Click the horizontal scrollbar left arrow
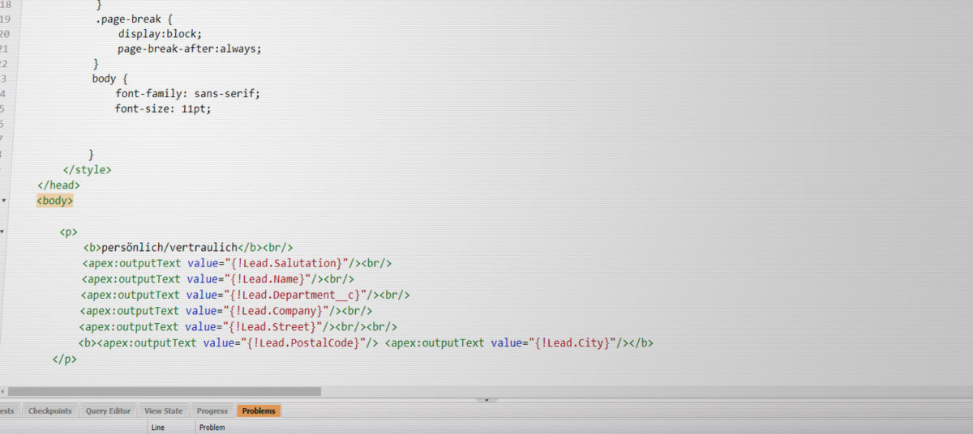973x434 pixels. pos(3,391)
